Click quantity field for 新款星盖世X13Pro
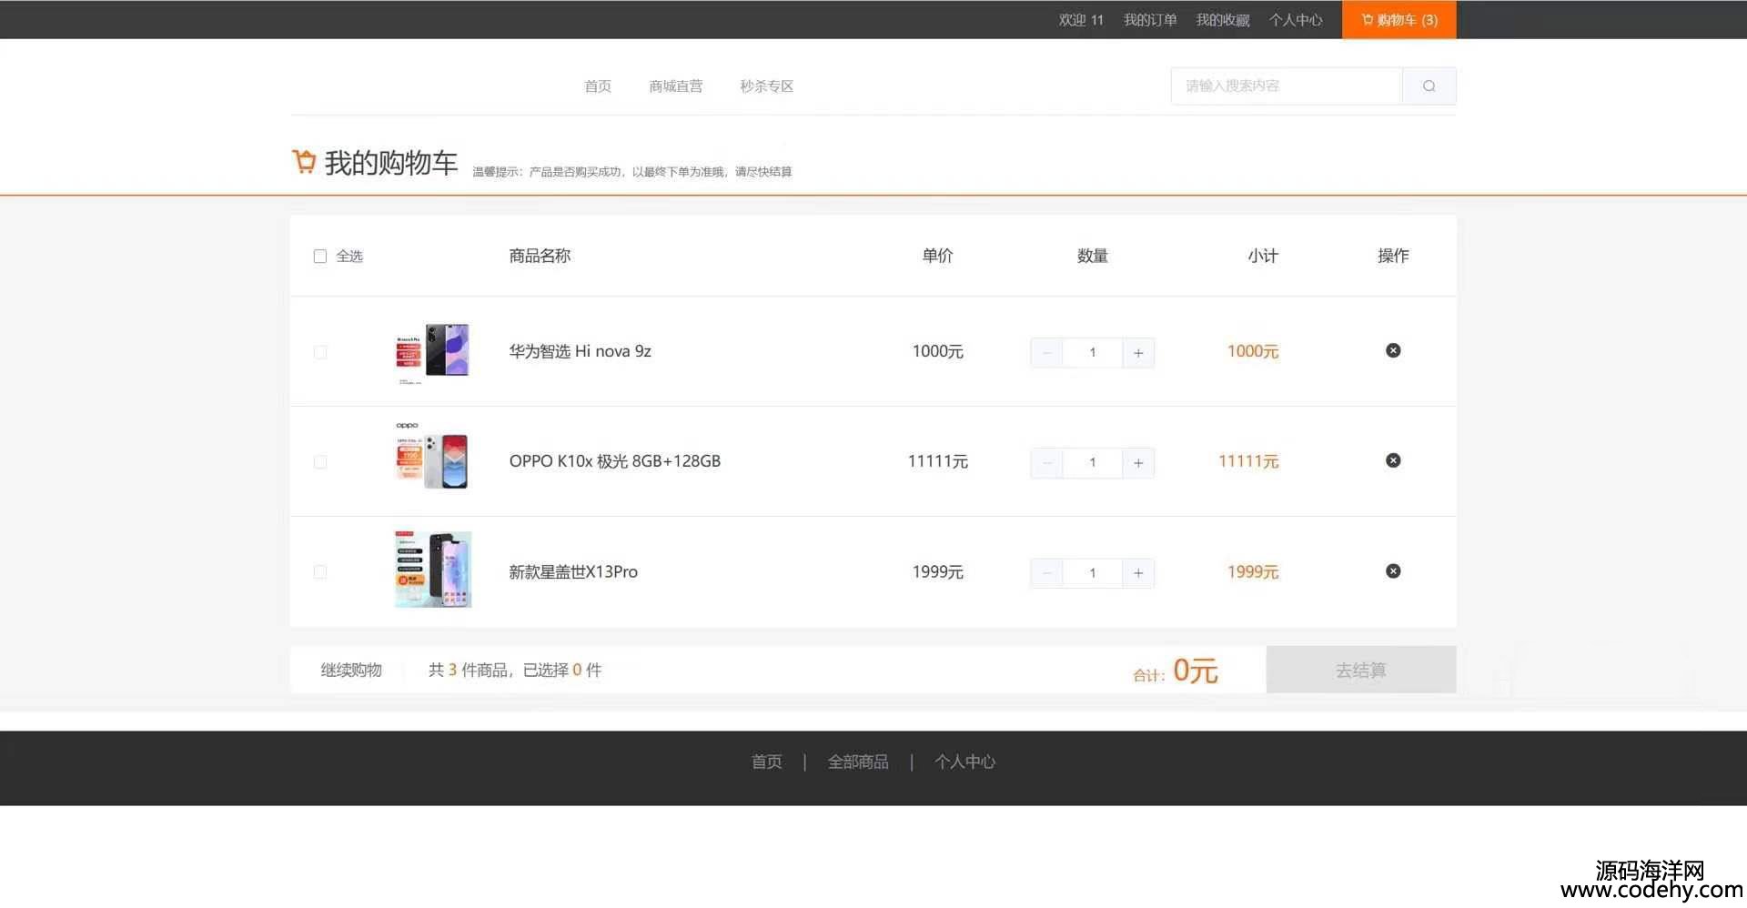 [1093, 573]
